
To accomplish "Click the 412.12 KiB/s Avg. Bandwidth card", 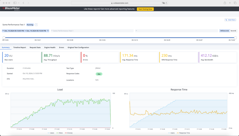I will [x=218, y=57].
